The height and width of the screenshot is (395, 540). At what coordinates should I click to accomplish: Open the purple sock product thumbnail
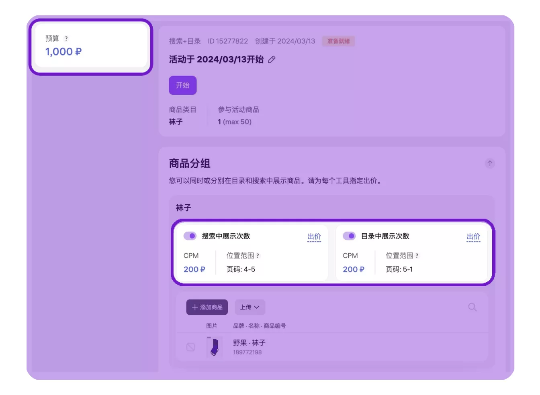click(x=214, y=347)
